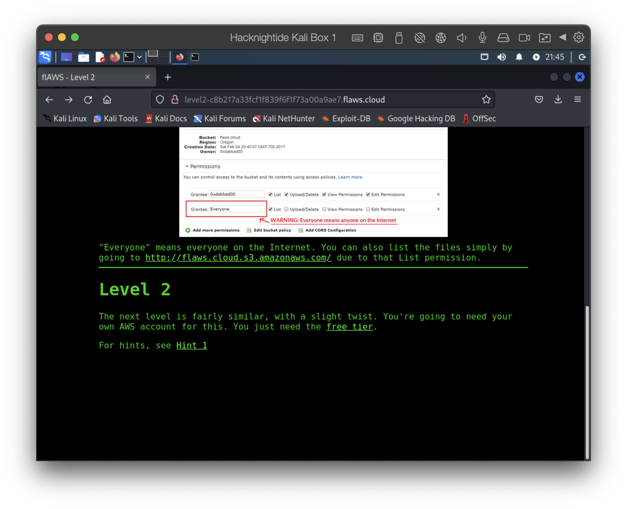Toggle Upload/Delete checkbox for Everyone grantee

[x=286, y=209]
